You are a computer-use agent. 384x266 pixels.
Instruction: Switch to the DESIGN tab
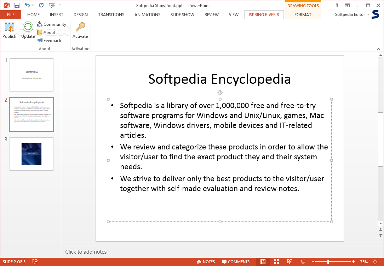click(81, 15)
